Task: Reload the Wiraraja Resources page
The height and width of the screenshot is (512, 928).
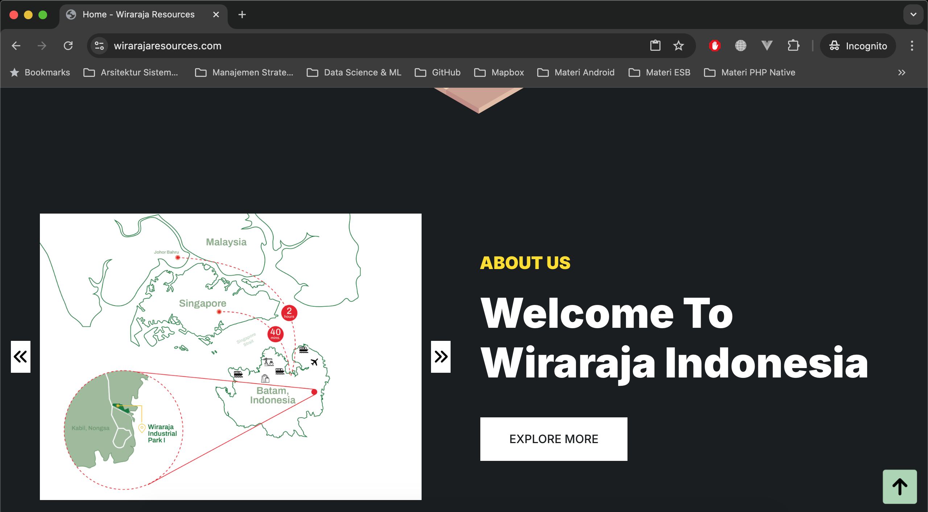Action: [68, 46]
